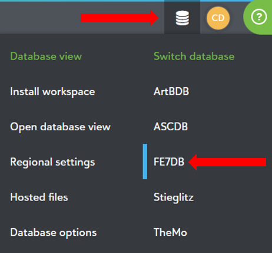This screenshot has width=272, height=253.
Task: Select Install workspace menu entry
Action: click(52, 91)
